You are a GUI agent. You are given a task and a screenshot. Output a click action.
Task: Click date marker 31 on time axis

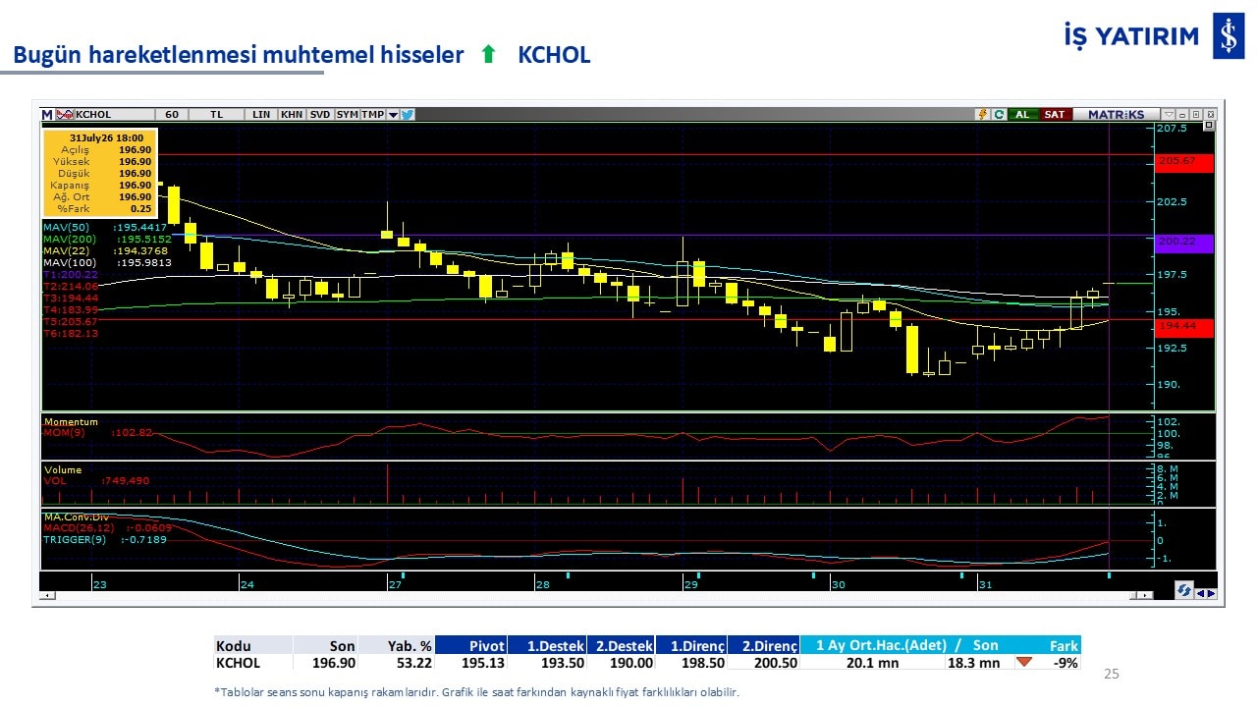pos(985,584)
